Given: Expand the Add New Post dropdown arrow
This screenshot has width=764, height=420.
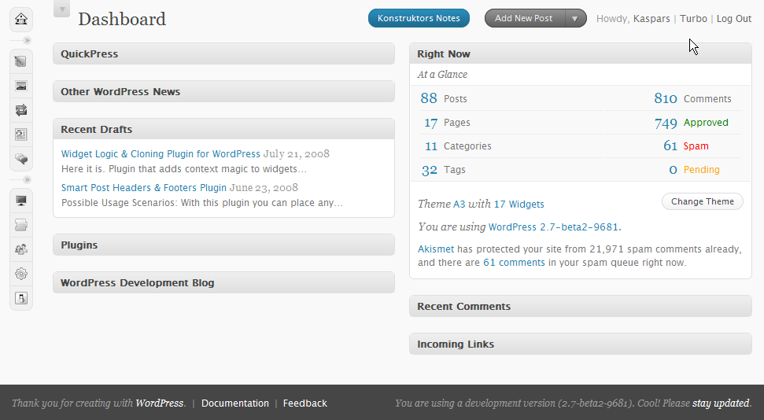Looking at the screenshot, I should coord(576,18).
